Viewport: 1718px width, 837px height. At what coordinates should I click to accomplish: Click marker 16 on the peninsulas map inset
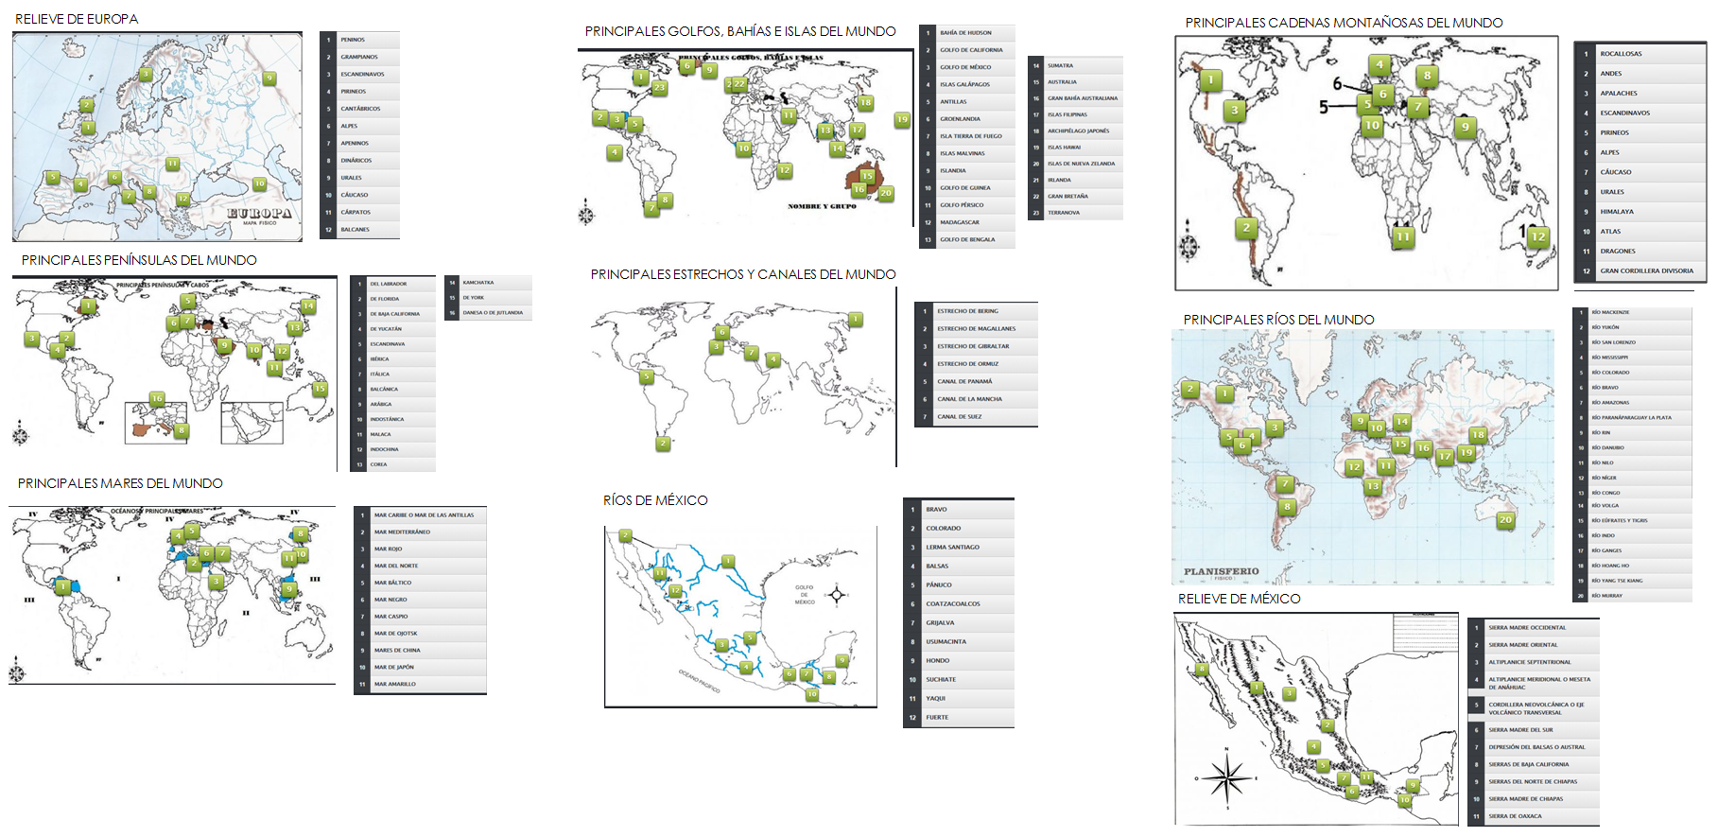pyautogui.click(x=157, y=399)
